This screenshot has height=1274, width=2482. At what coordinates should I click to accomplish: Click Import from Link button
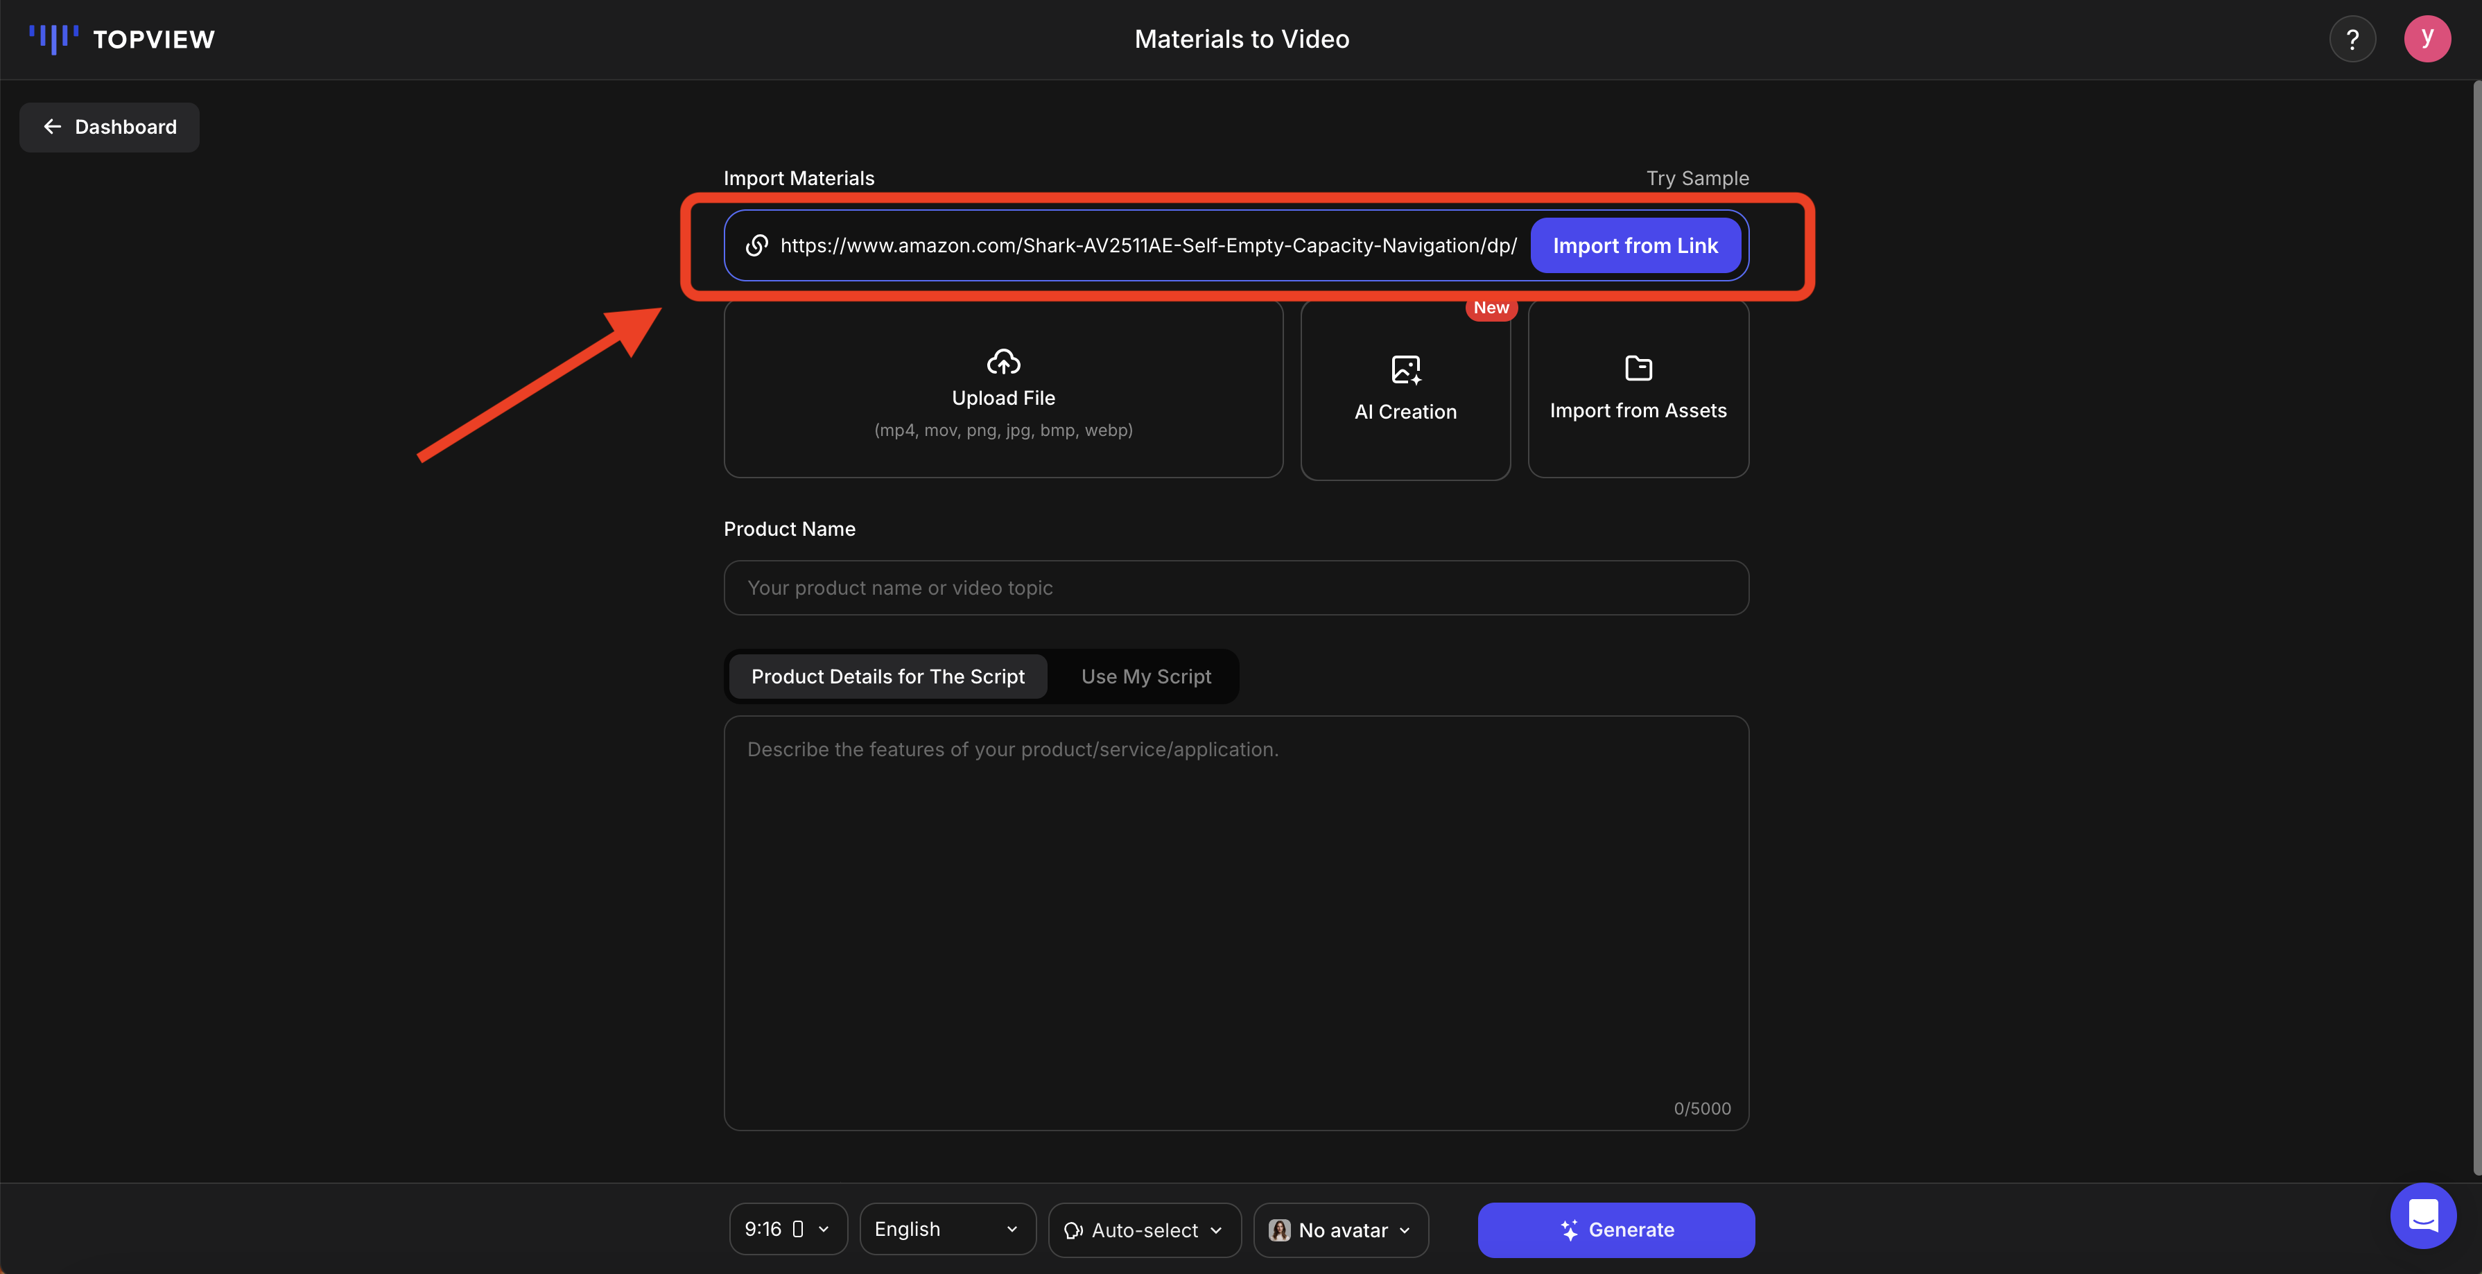tap(1635, 245)
